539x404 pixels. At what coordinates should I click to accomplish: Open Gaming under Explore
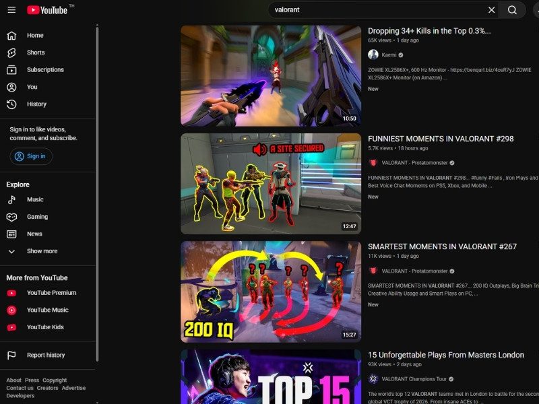click(x=38, y=216)
